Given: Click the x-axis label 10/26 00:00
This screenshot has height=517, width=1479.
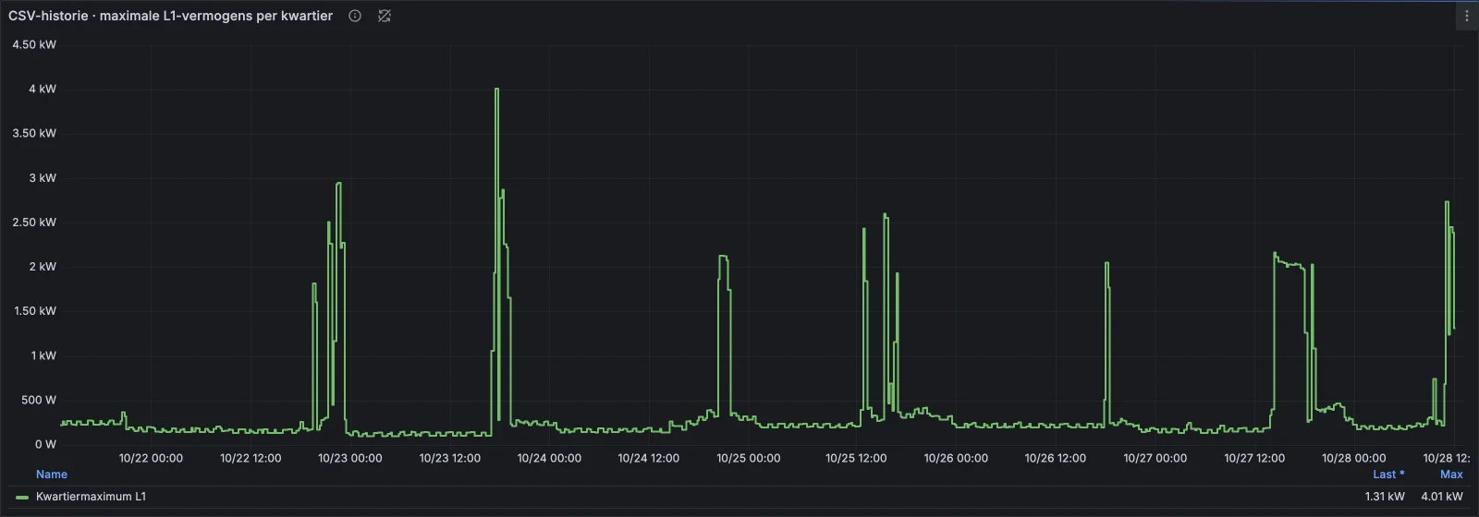Looking at the screenshot, I should pyautogui.click(x=956, y=458).
